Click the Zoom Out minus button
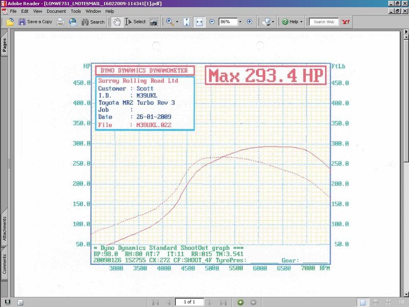The height and width of the screenshot is (307, 409). (212, 22)
